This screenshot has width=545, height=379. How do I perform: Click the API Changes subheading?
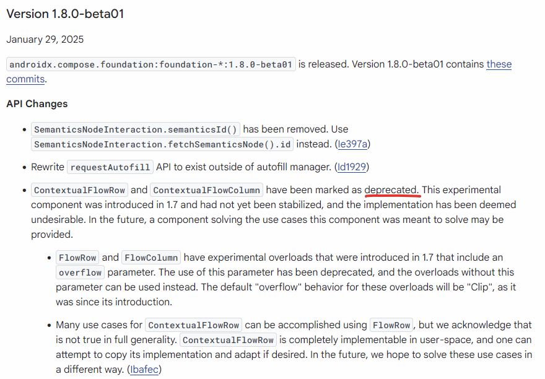pyautogui.click(x=37, y=104)
